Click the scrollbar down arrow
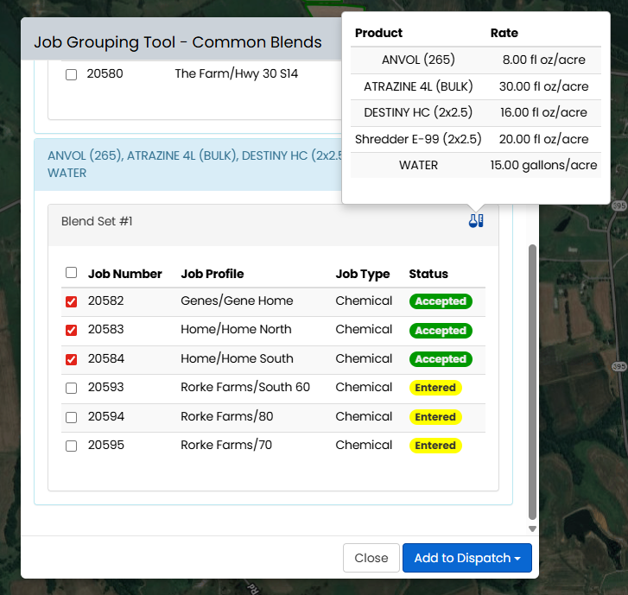 click(532, 529)
